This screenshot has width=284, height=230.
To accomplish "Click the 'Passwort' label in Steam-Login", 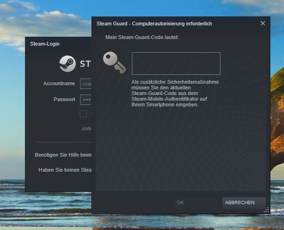I will pos(65,99).
